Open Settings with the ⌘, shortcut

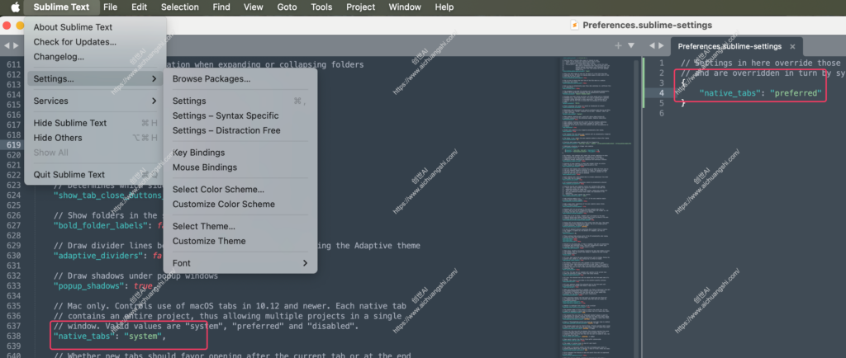tap(240, 101)
